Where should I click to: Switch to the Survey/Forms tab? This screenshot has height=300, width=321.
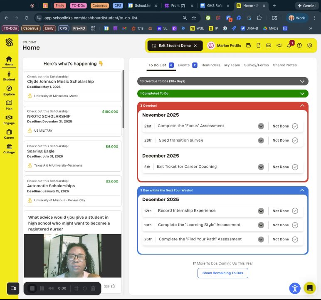click(x=256, y=65)
